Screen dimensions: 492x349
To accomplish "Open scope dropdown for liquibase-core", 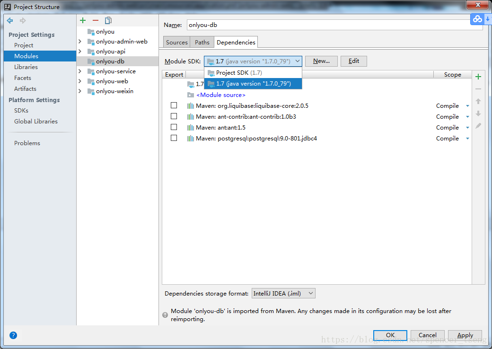I will (467, 106).
